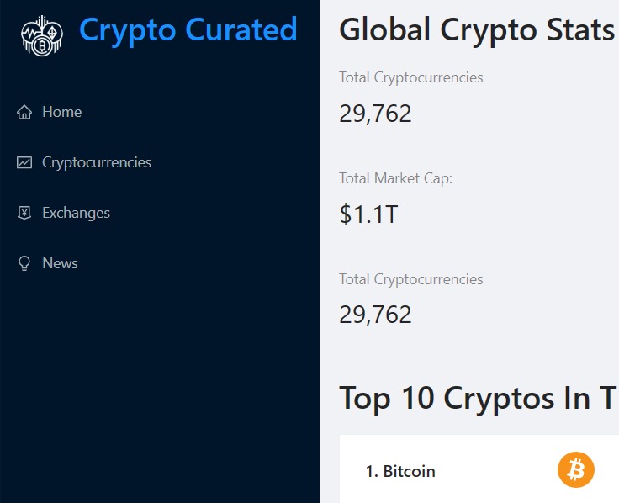Viewport: 619px width, 503px height.
Task: Click the Top 10 Cryptos heading
Action: 476,398
